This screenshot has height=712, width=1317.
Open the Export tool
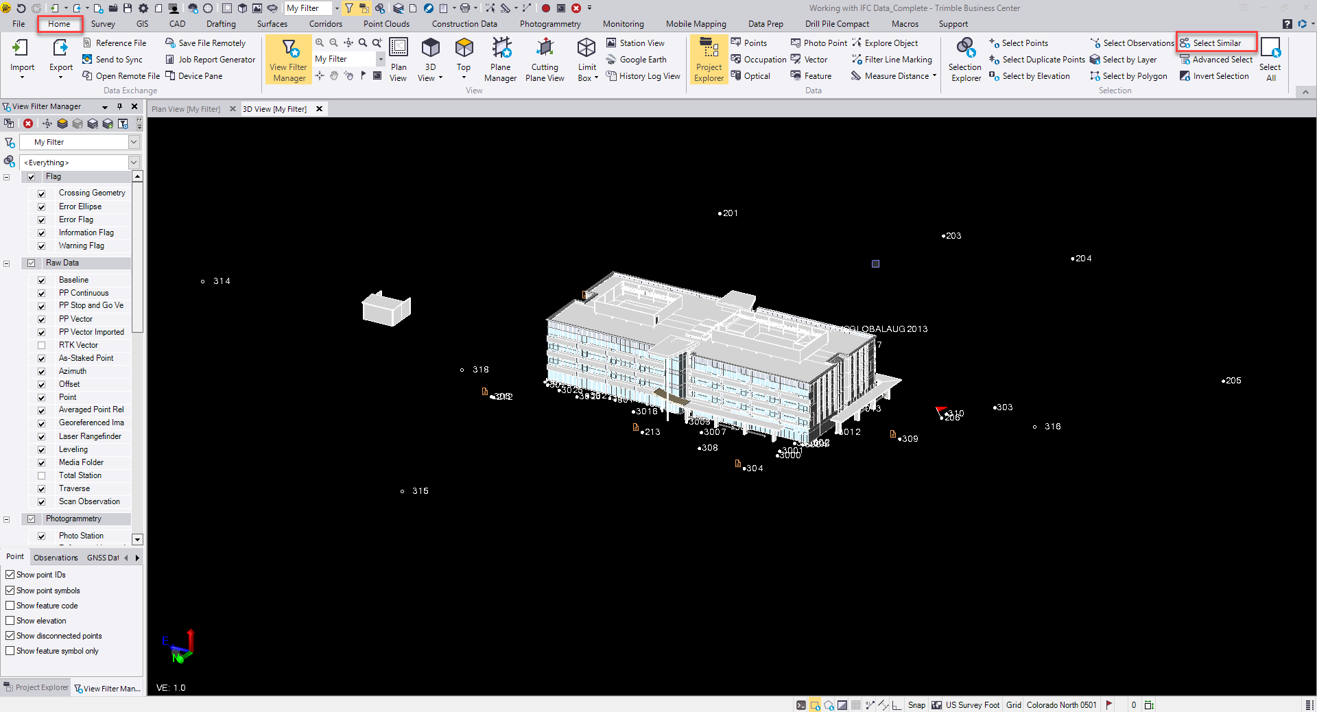click(x=61, y=58)
